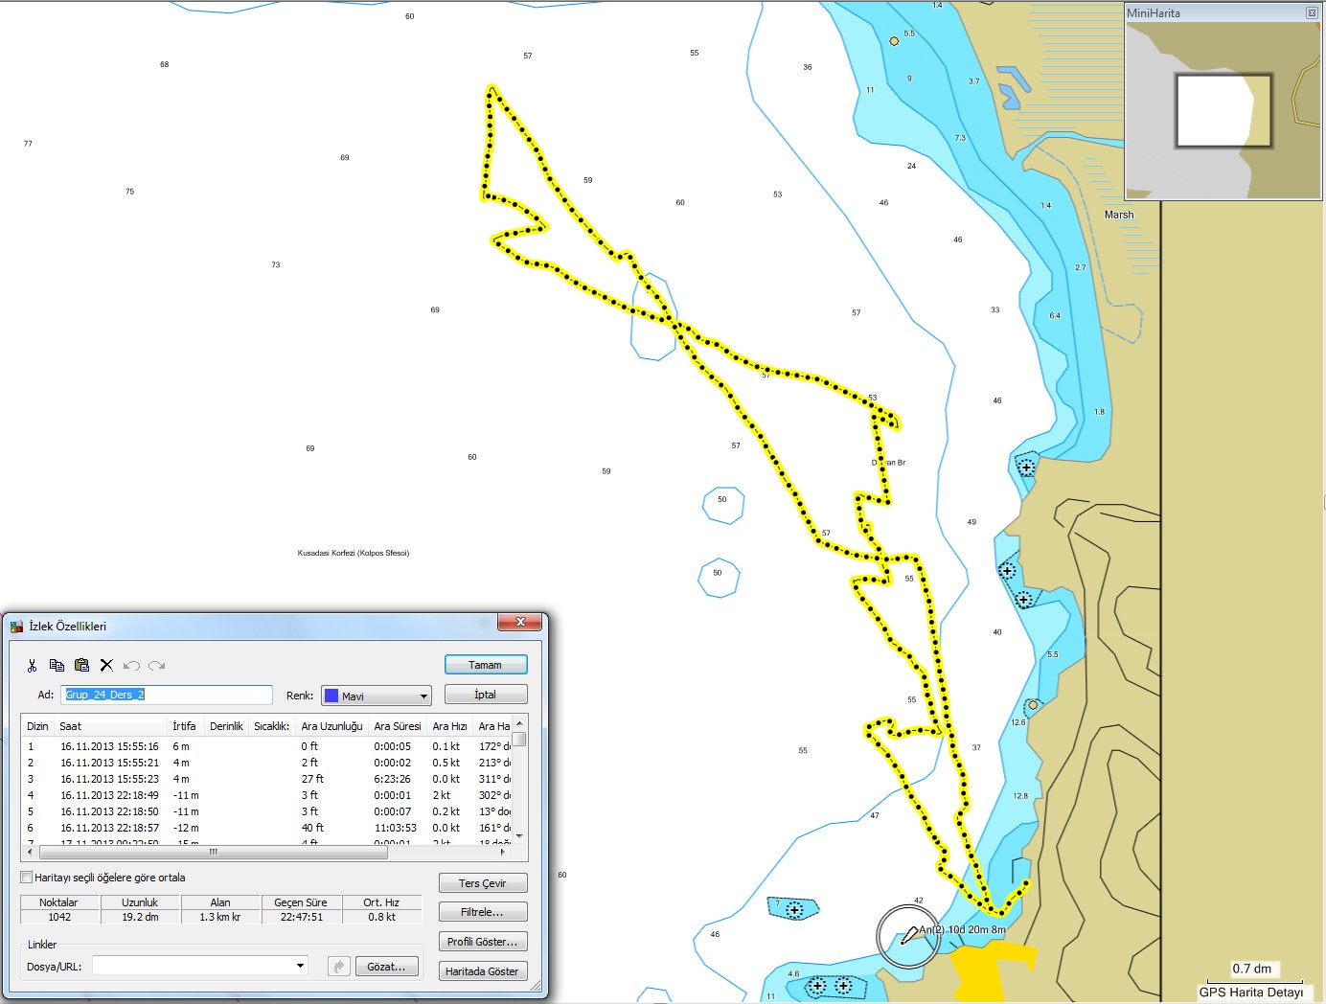Click the Redo arrow icon

point(157,665)
